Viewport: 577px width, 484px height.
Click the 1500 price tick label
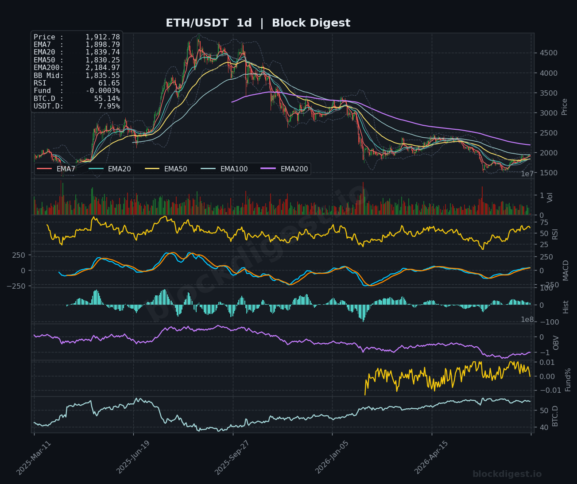pyautogui.click(x=548, y=173)
